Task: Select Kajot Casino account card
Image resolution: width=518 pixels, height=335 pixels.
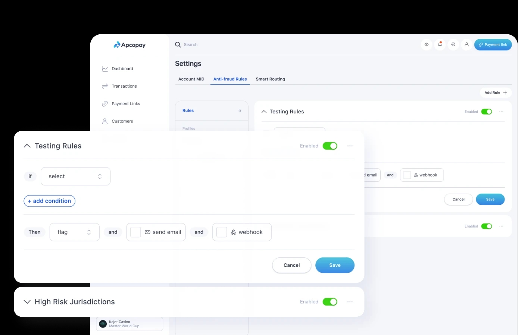Action: 129,324
